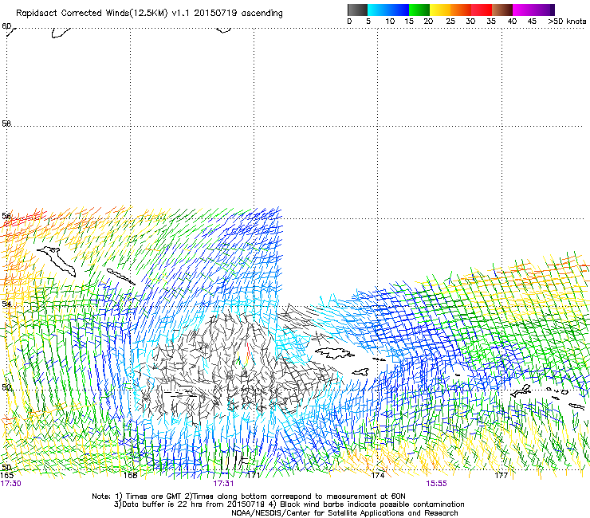Click the magenta 40-45 knots legend color
Screen dimensions: 590x518
pos(523,10)
